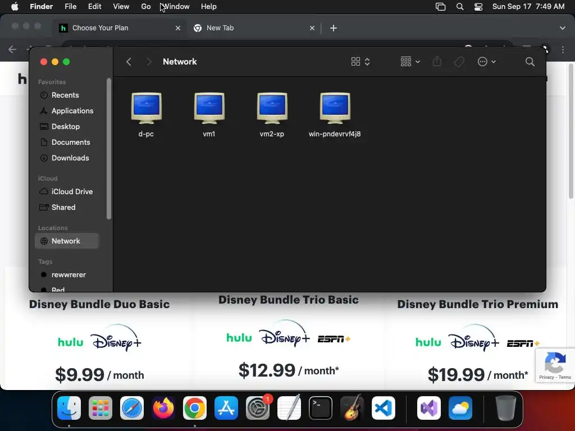
Task: Open iCloud Drive in sidebar
Action: [66, 192]
